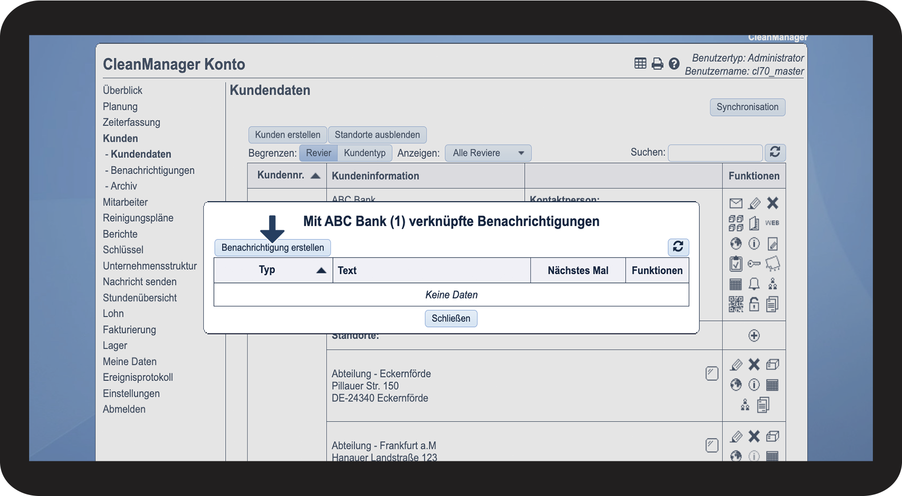This screenshot has width=902, height=496.
Task: Click the bell notifications icon in Funktionen
Action: (754, 284)
